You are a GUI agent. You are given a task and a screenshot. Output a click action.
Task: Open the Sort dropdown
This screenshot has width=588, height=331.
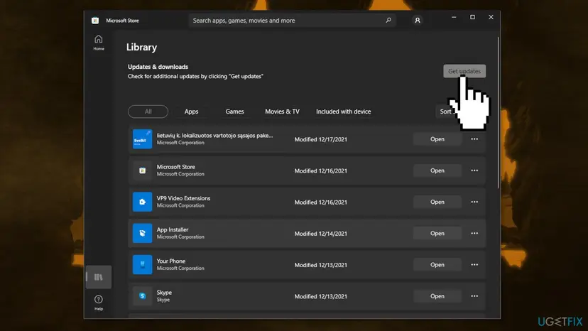446,112
